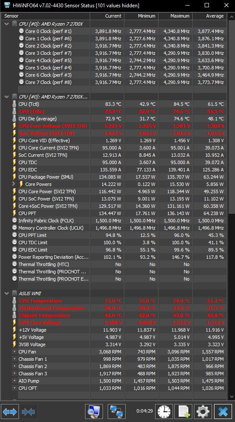Click the thermometer icon beside CPU (Tctl)
235x422 pixels.
[x=15, y=104]
